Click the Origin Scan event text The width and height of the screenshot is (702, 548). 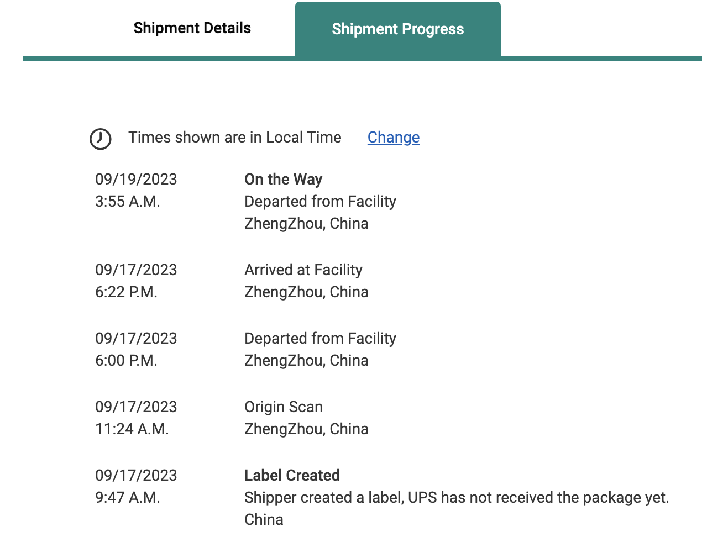(284, 407)
